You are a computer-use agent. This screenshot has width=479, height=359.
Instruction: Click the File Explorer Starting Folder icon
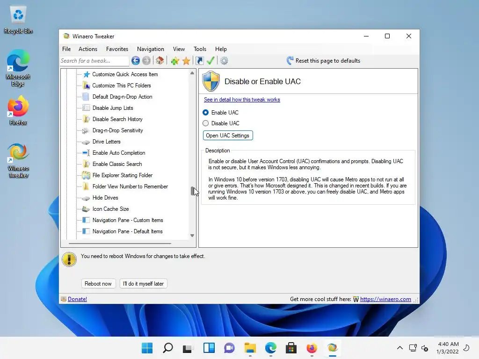[87, 175]
